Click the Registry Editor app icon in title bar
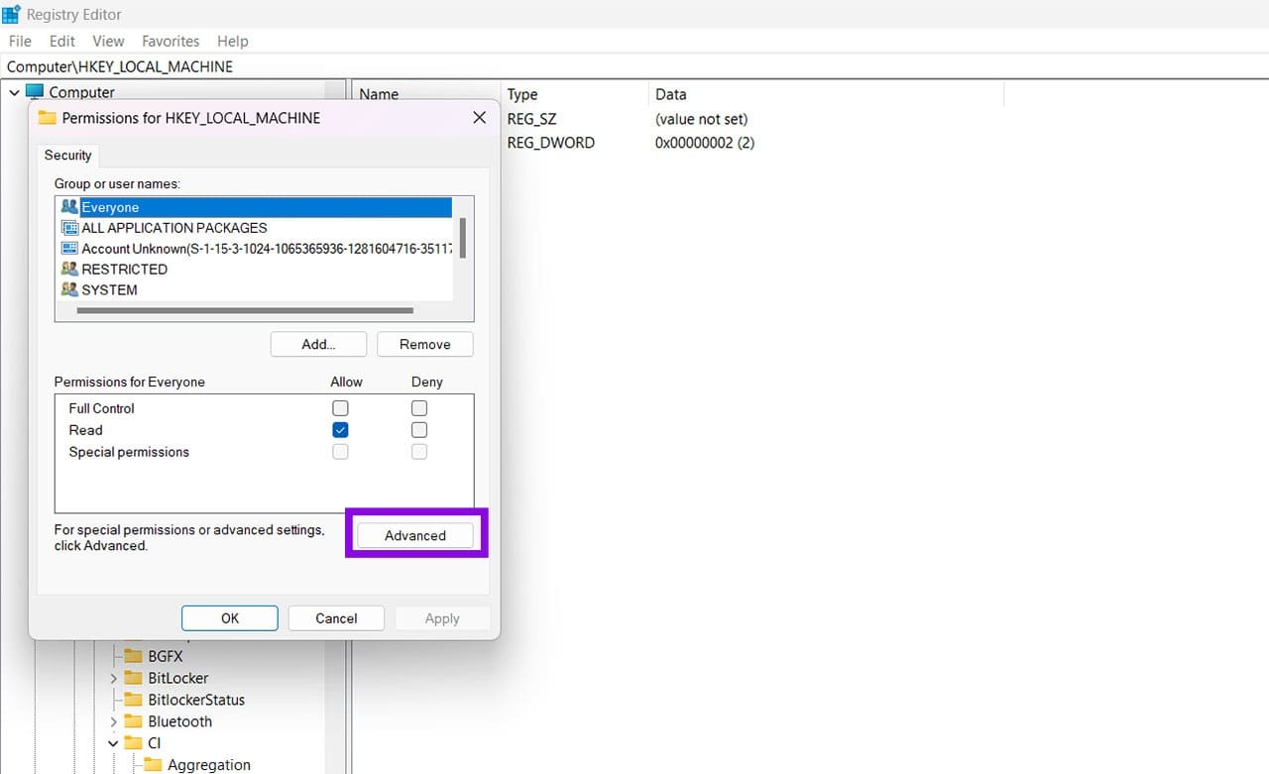Image resolution: width=1269 pixels, height=774 pixels. [x=11, y=14]
